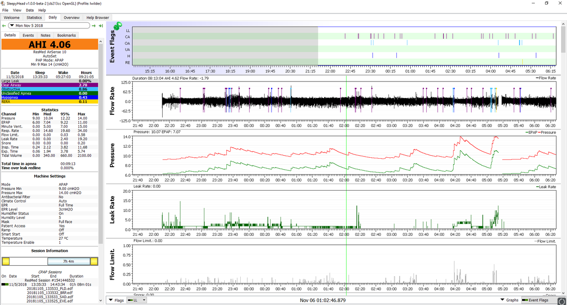Image resolution: width=567 pixels, height=305 pixels.
Task: Open the LL flag combo box
Action: (x=137, y=300)
